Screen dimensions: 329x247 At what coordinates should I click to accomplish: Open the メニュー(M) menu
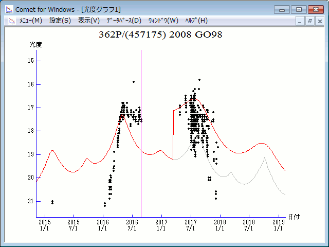tap(30, 21)
